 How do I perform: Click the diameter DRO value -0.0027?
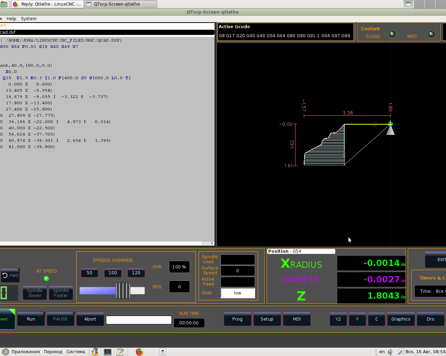371,280
